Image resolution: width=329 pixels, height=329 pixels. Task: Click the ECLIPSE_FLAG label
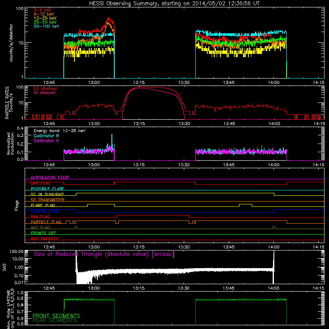point(45,211)
